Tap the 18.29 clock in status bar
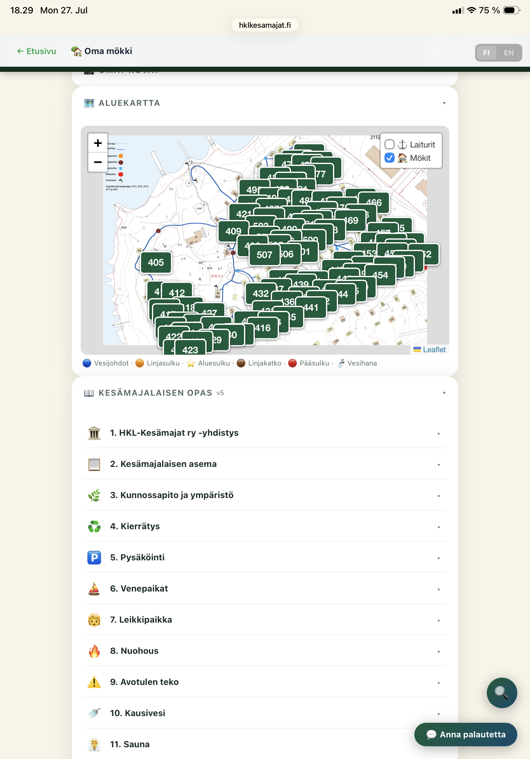The image size is (530, 759). (x=22, y=10)
